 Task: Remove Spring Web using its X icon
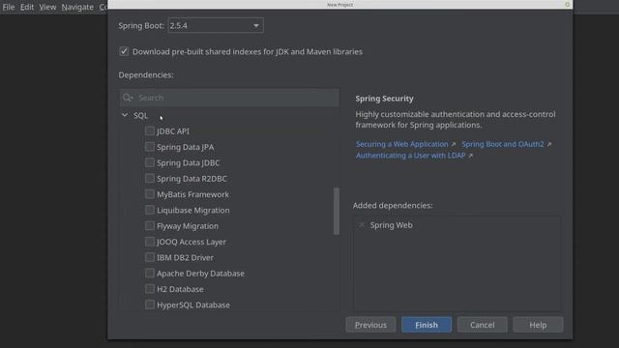pyautogui.click(x=362, y=225)
